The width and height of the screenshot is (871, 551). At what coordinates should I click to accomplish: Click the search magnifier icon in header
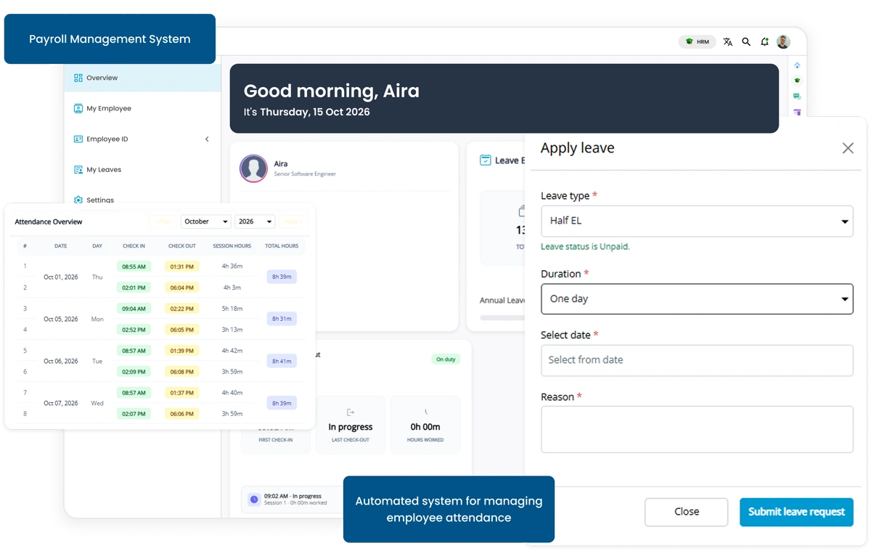(x=746, y=42)
